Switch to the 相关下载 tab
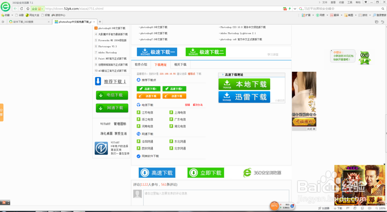 coord(180,64)
